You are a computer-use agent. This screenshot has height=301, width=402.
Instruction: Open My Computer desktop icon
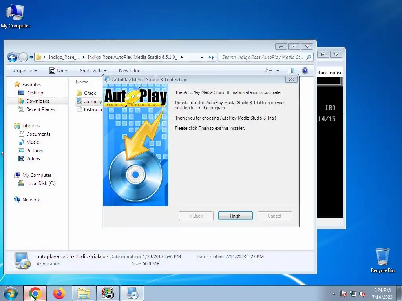coord(15,16)
